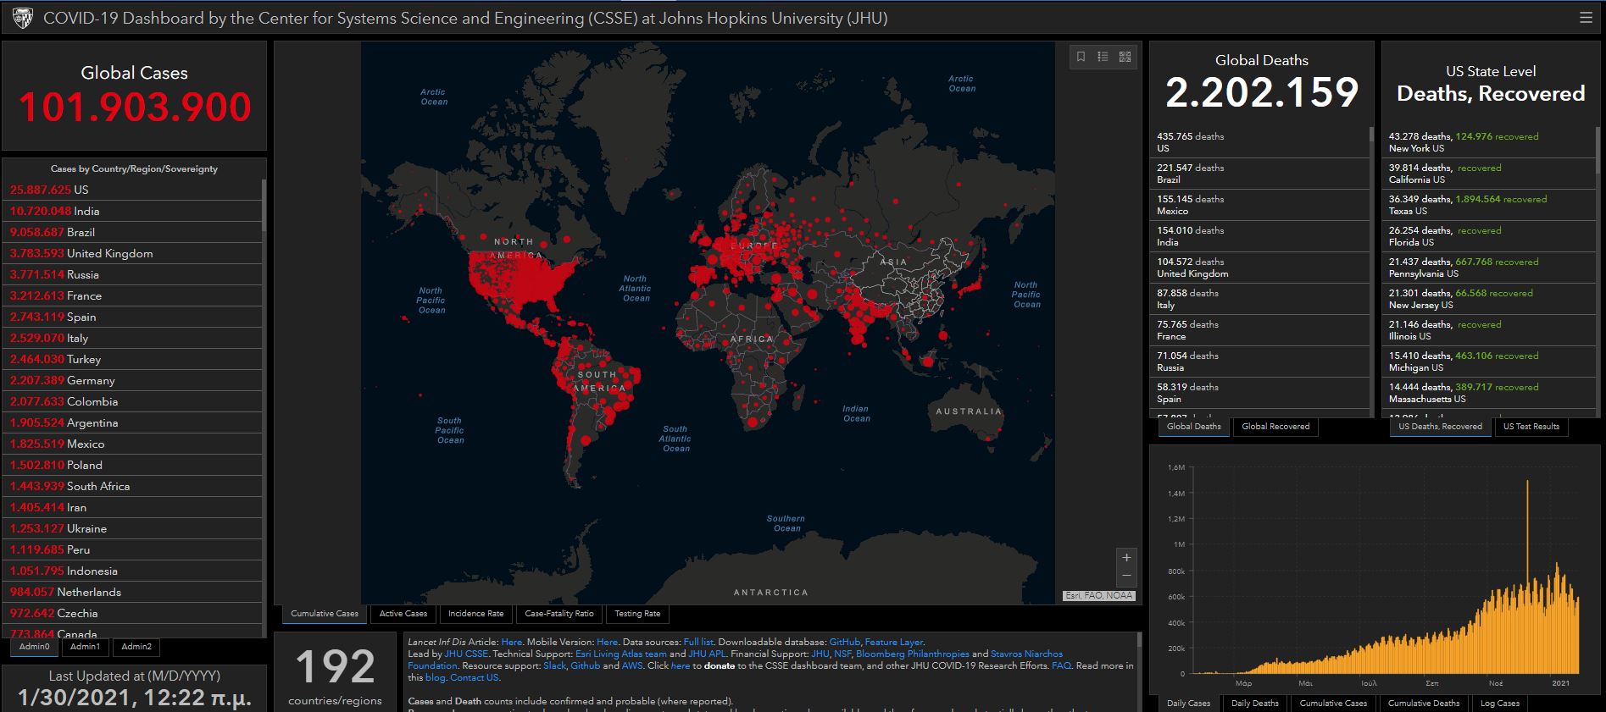Select the Admin1 level tab
Image resolution: width=1606 pixels, height=712 pixels.
85,647
